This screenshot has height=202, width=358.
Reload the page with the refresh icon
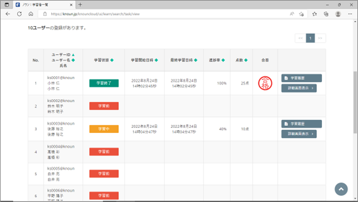[x=19, y=14]
